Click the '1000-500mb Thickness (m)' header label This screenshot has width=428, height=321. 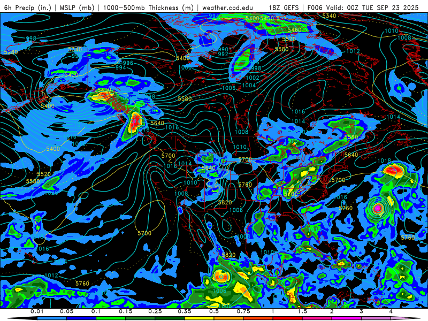(x=148, y=7)
